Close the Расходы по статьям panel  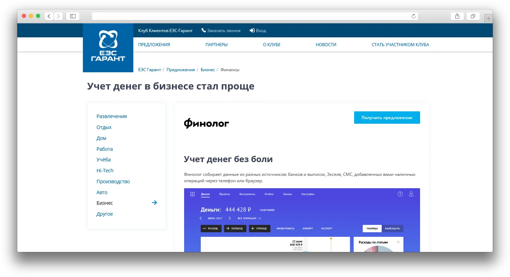(x=398, y=242)
